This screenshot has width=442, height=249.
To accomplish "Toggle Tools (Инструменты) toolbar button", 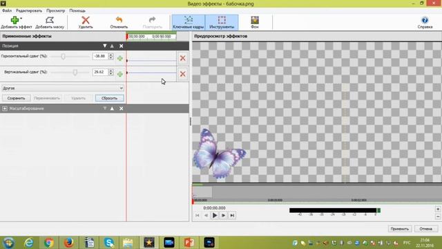I will [222, 22].
